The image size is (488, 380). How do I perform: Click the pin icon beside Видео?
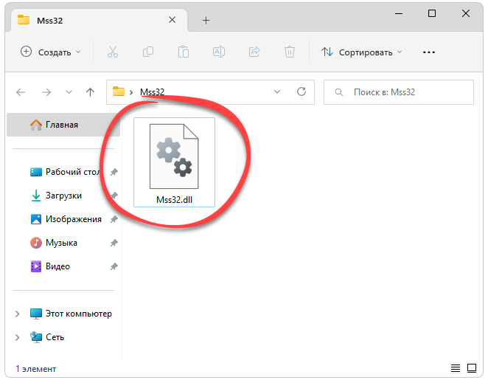(x=114, y=266)
